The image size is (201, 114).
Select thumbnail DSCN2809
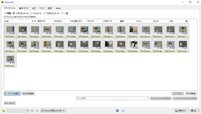(x=23, y=45)
